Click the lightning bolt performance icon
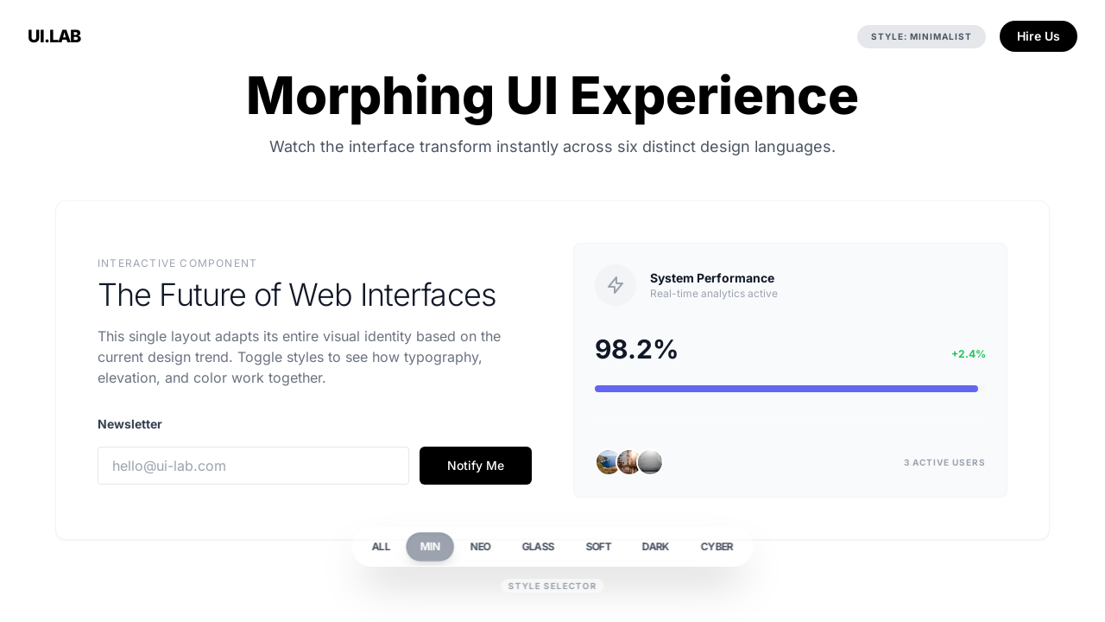This screenshot has height=622, width=1105. tap(616, 285)
